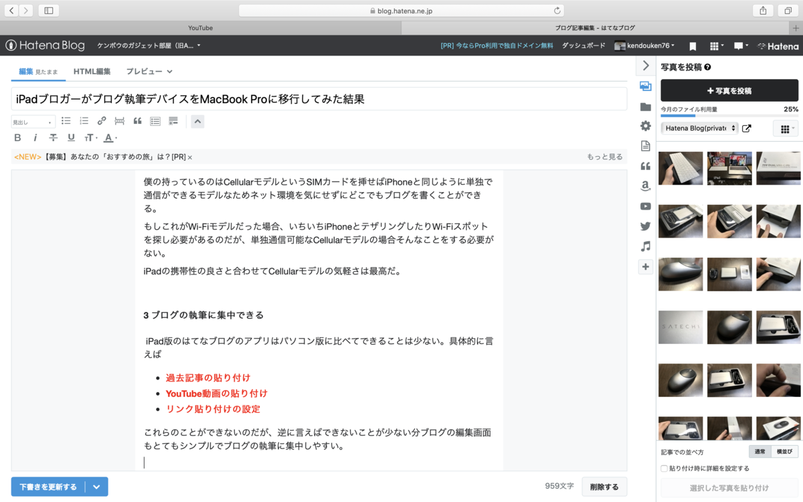Open the past articles document icon
This screenshot has height=502, width=803.
(x=645, y=146)
